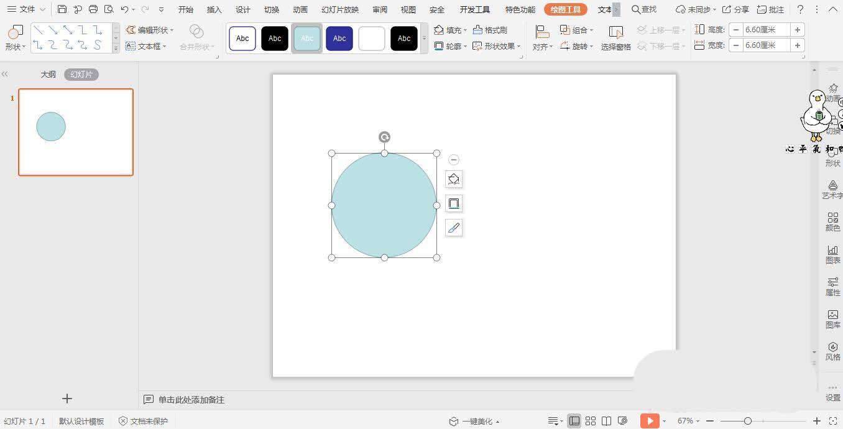Select the dark blue Abc shape style

(339, 39)
